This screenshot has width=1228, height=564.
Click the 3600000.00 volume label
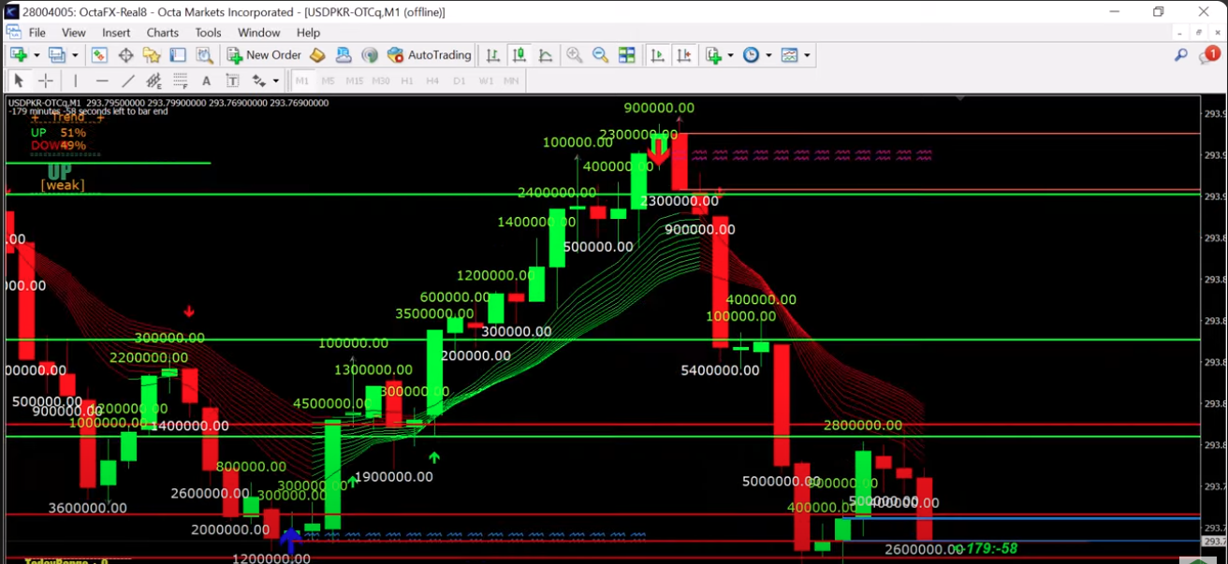87,509
